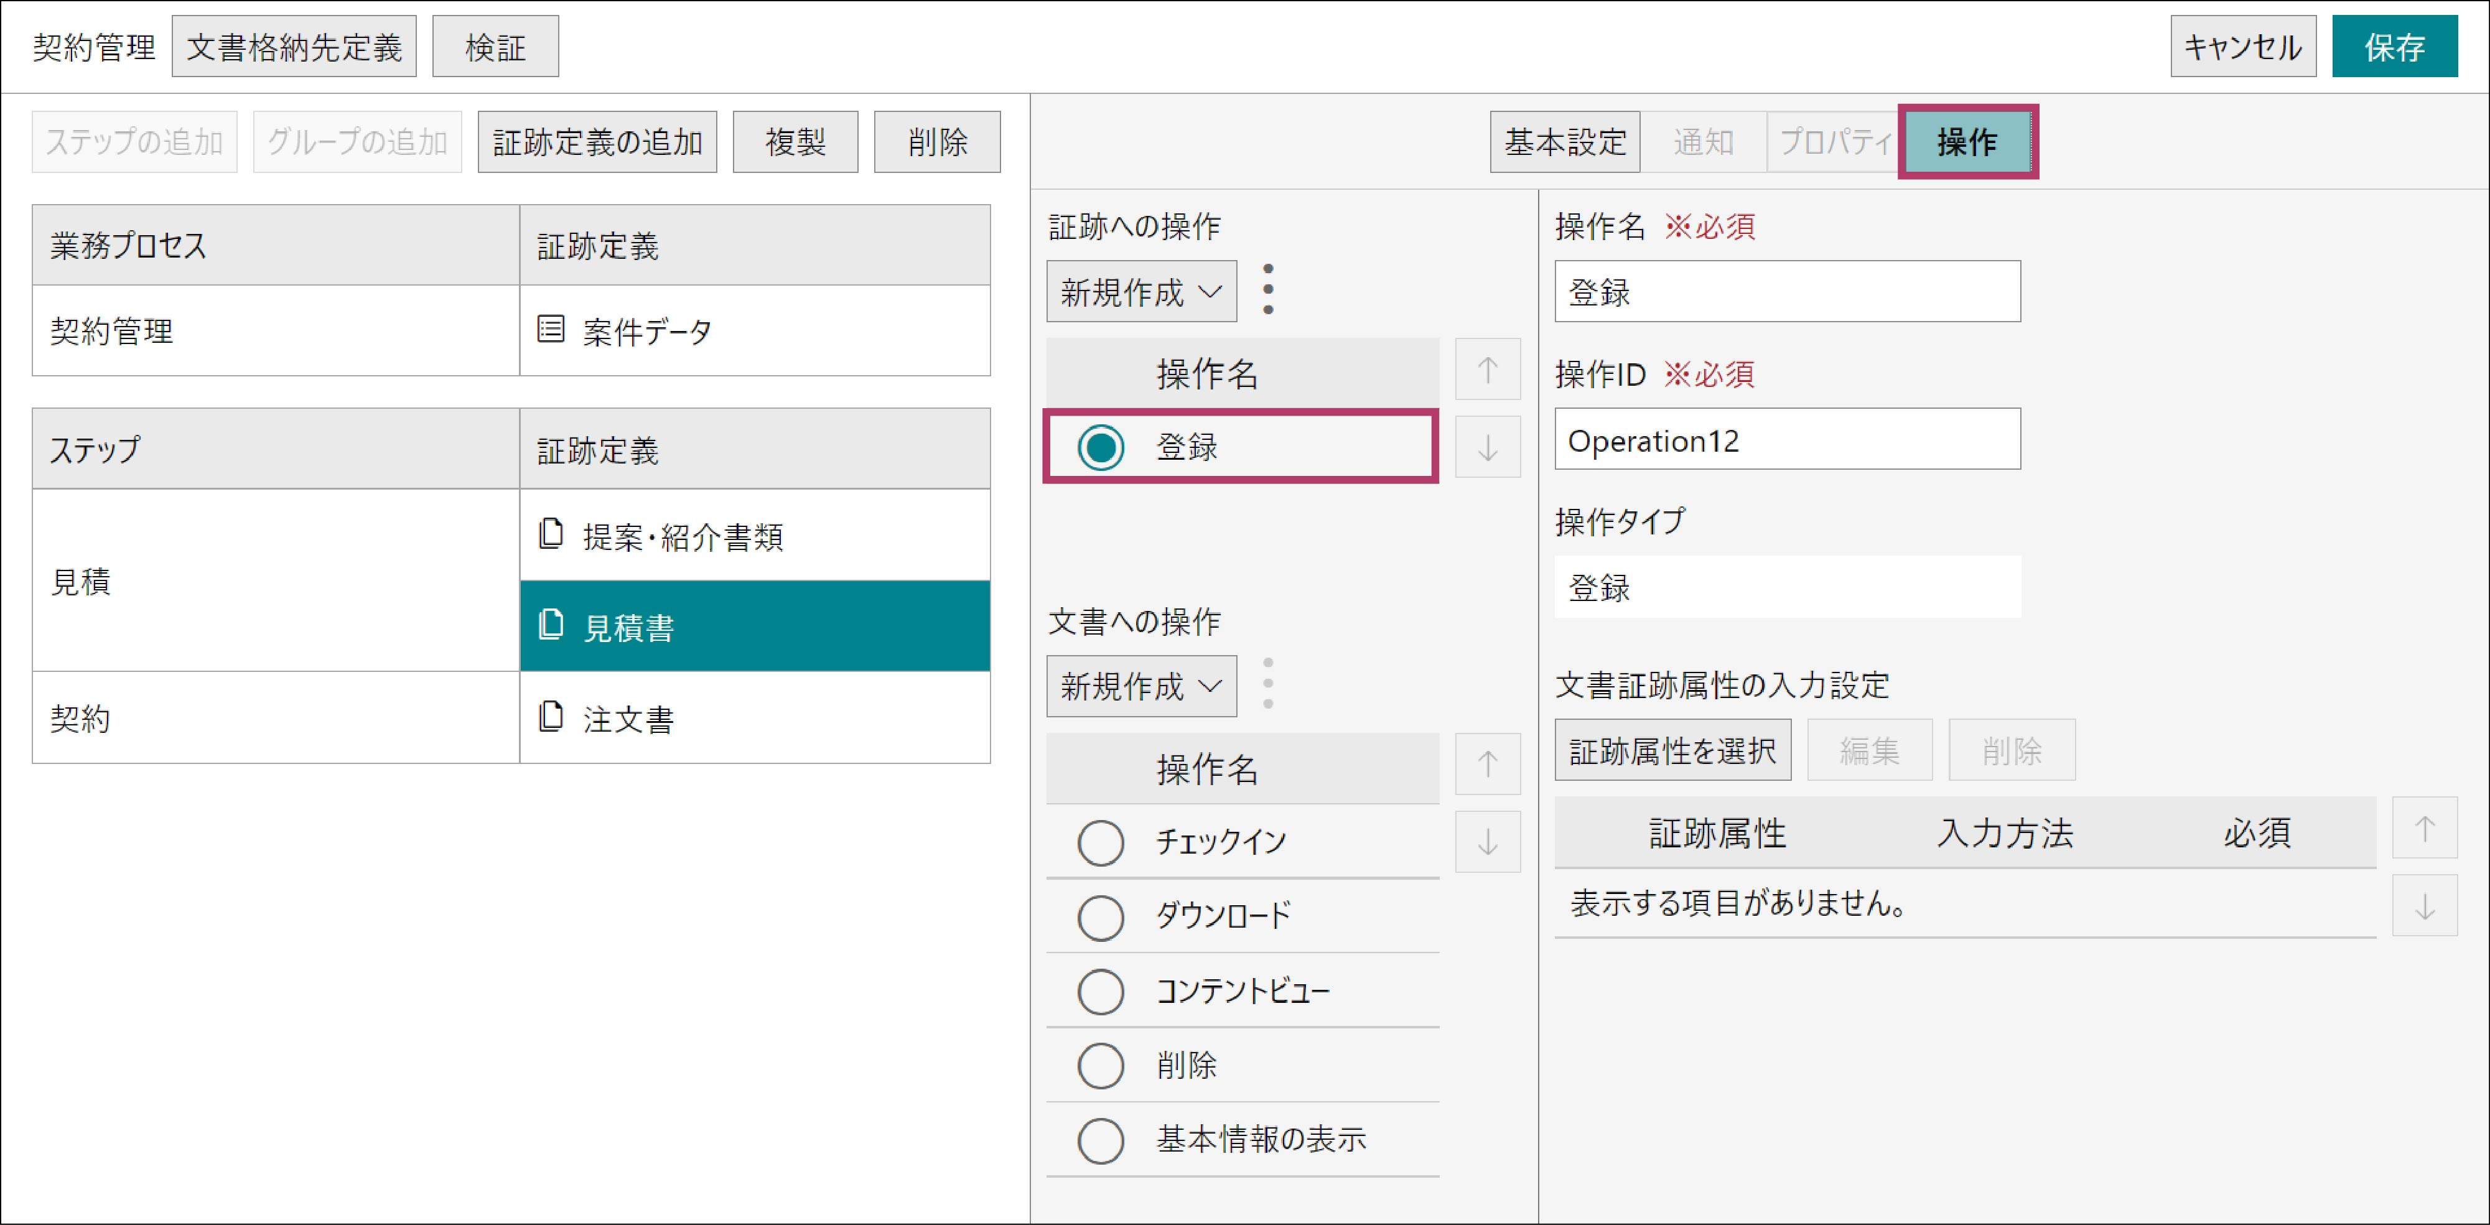Click the グループの追加 button
The width and height of the screenshot is (2490, 1225).
coord(358,142)
